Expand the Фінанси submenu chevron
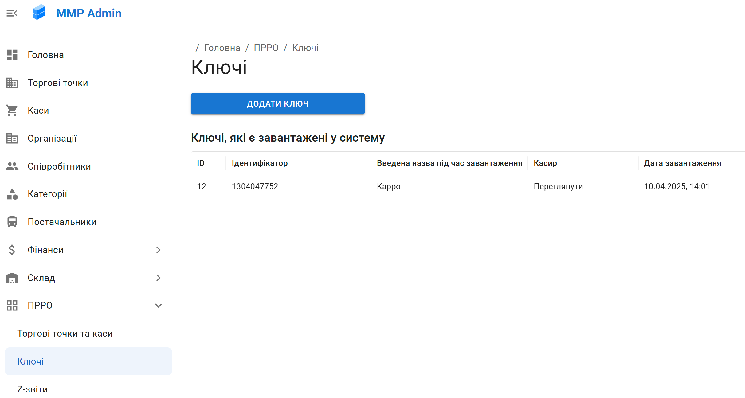Viewport: 745px width, 398px height. [158, 250]
